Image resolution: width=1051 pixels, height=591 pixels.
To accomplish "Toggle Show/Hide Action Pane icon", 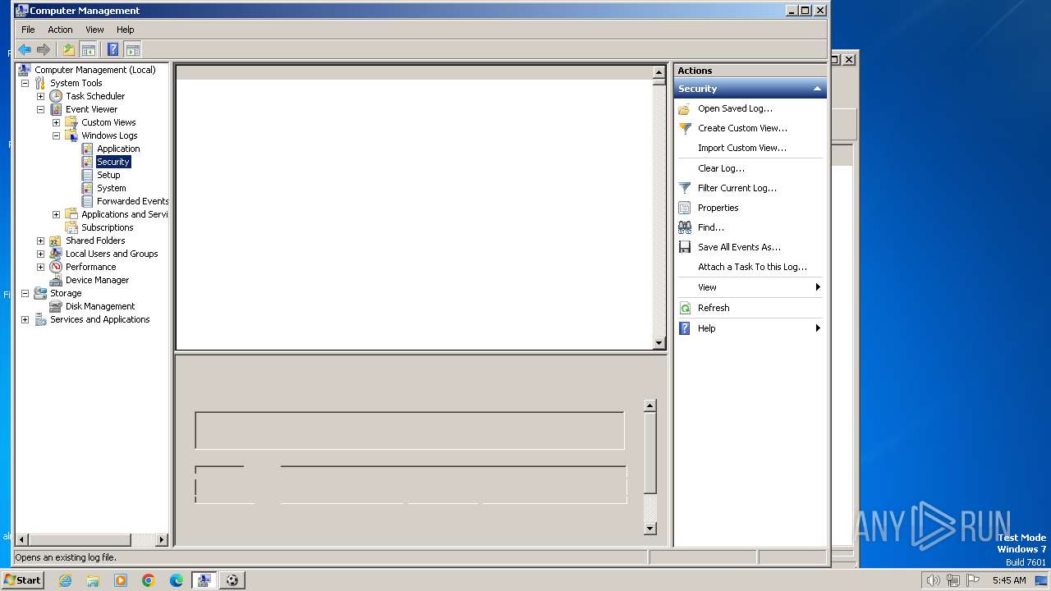I will point(132,49).
